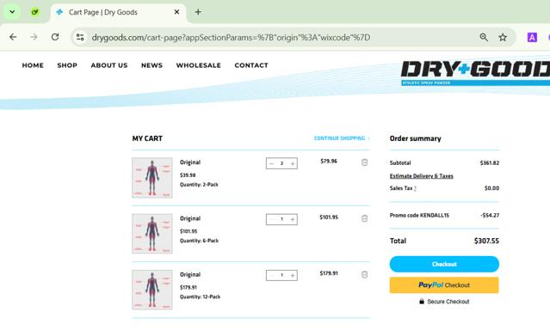The image size is (550, 330).
Task: Open site information icon in address bar
Action: (80, 37)
